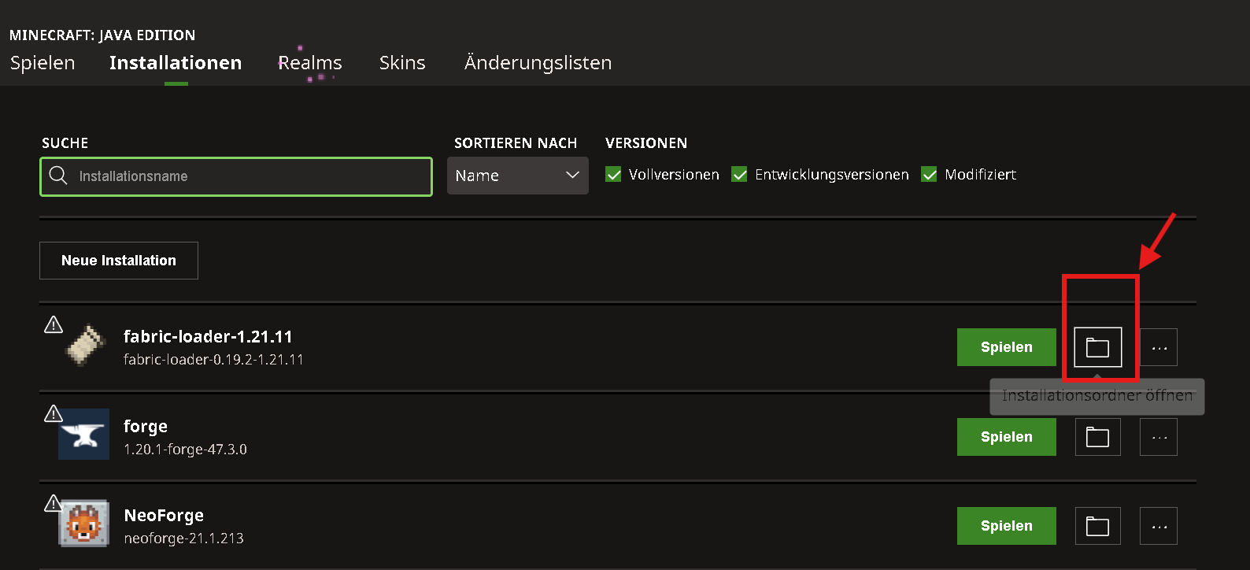Viewport: 1250px width, 570px height.
Task: Open installation folder for forge
Action: click(1097, 437)
